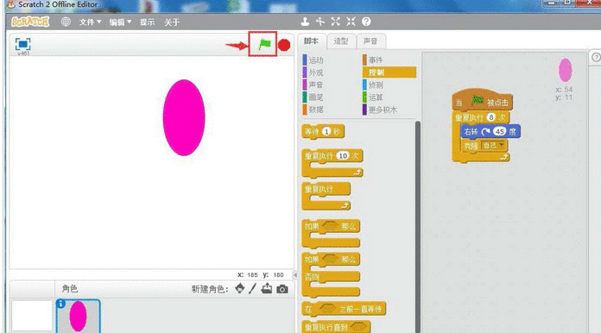Click the blocks palette vertical scrollbar
This screenshot has height=333, width=601.
(x=418, y=227)
